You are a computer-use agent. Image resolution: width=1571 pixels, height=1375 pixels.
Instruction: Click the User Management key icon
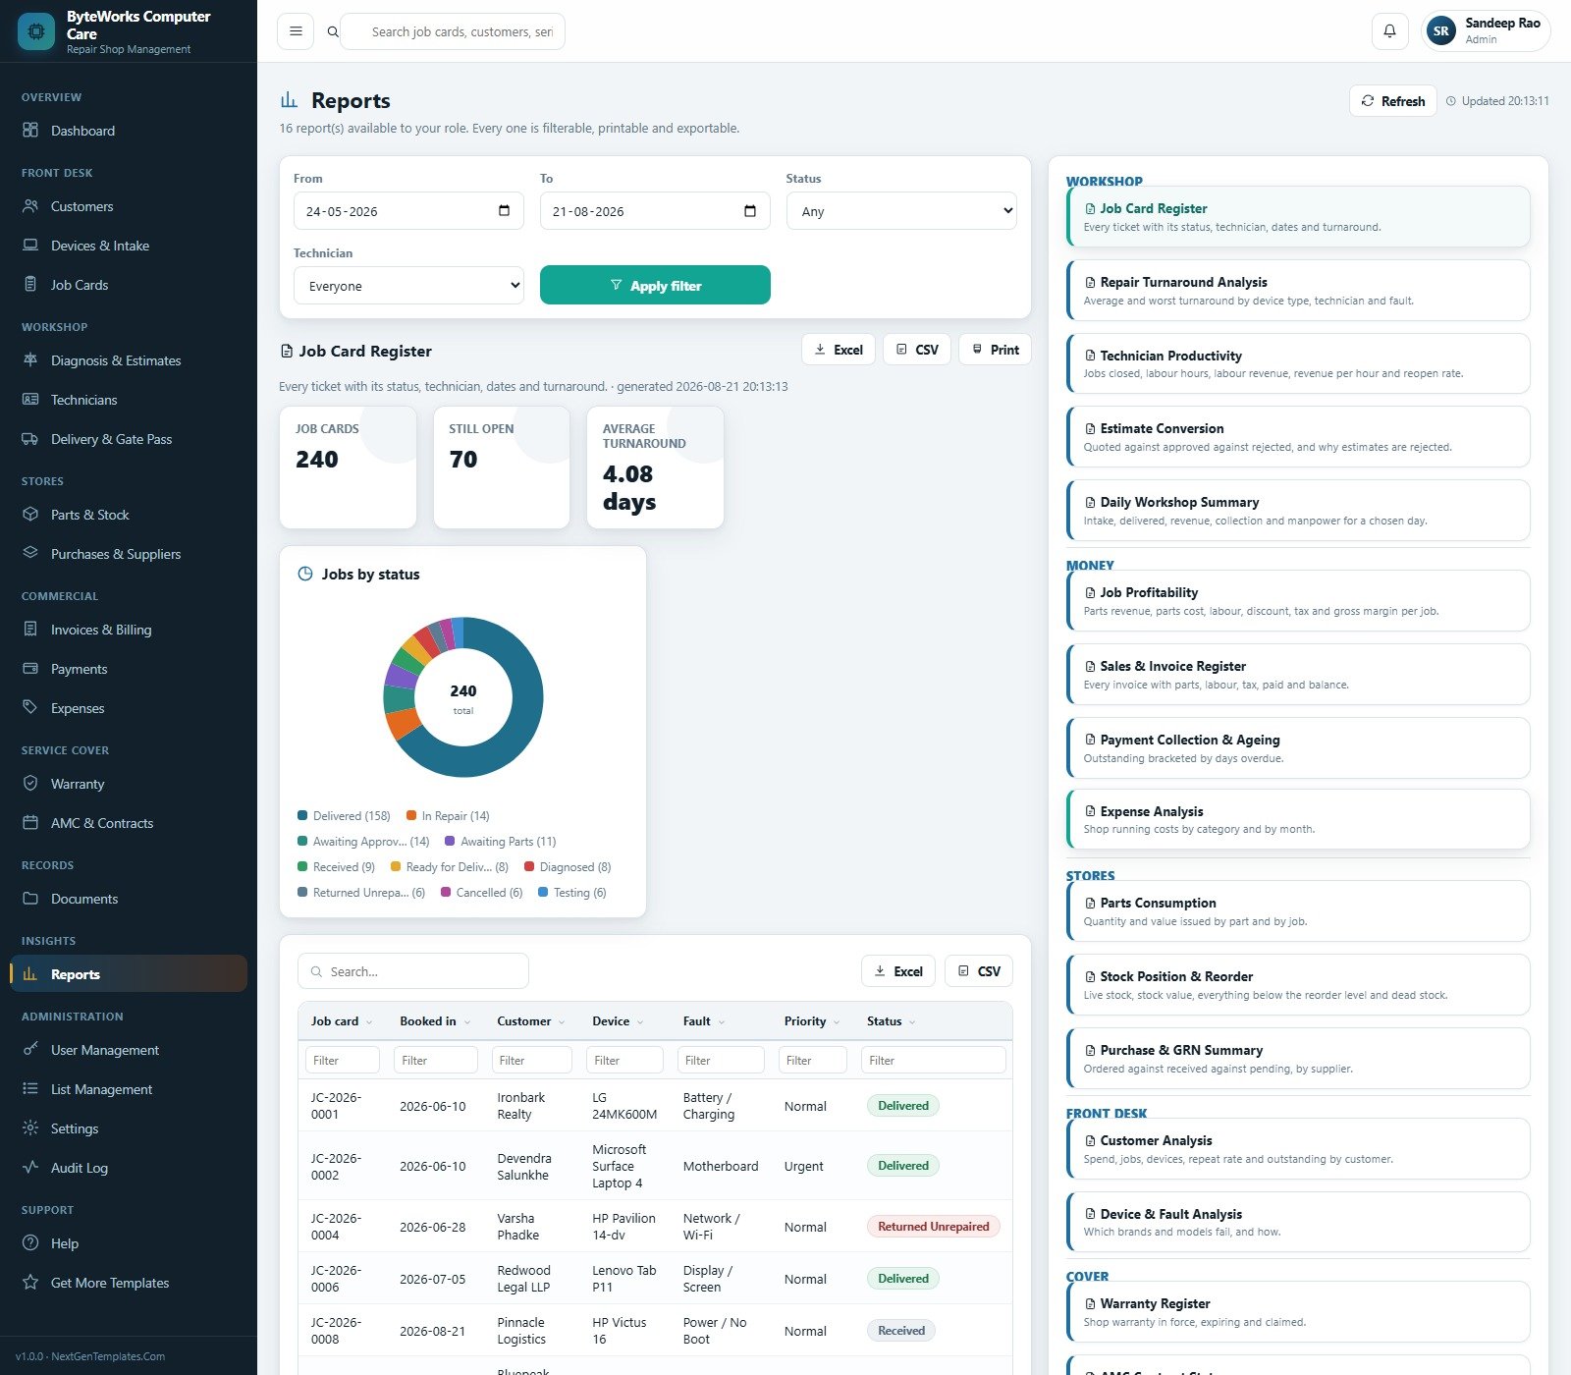(x=30, y=1050)
